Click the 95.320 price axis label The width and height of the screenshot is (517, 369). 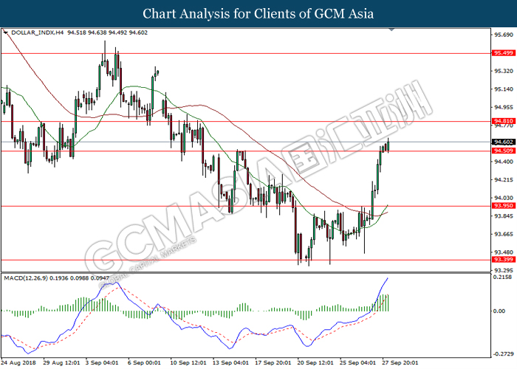(504, 71)
